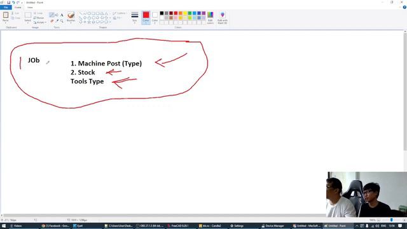Click the Brushes tool icon
The height and width of the screenshot is (229, 407).
71,15
